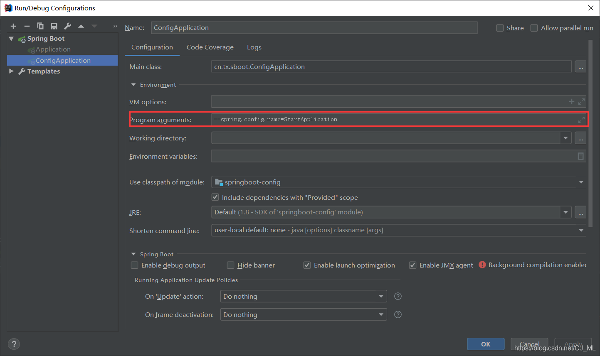
Task: Click OK button
Action: [x=486, y=344]
